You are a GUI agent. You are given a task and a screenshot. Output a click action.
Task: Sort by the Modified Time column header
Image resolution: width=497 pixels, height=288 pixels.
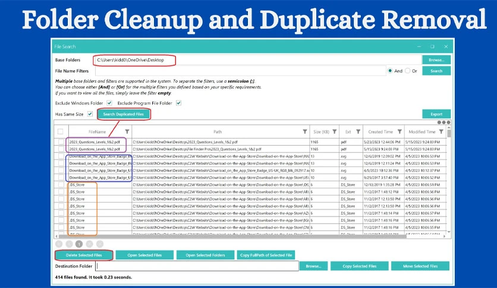click(x=422, y=132)
